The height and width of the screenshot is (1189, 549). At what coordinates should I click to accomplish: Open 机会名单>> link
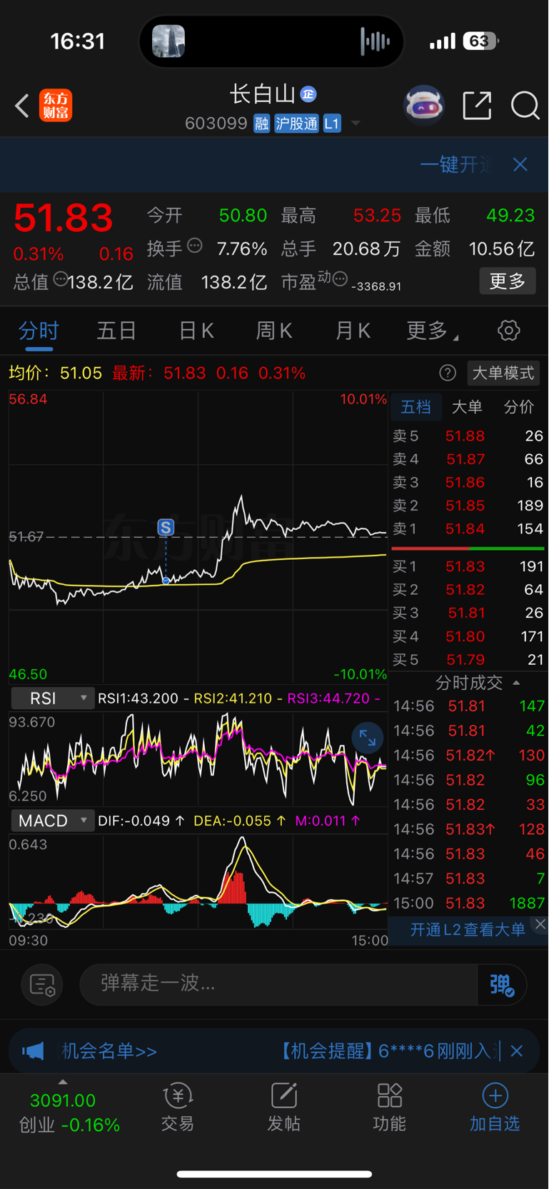pos(109,1050)
